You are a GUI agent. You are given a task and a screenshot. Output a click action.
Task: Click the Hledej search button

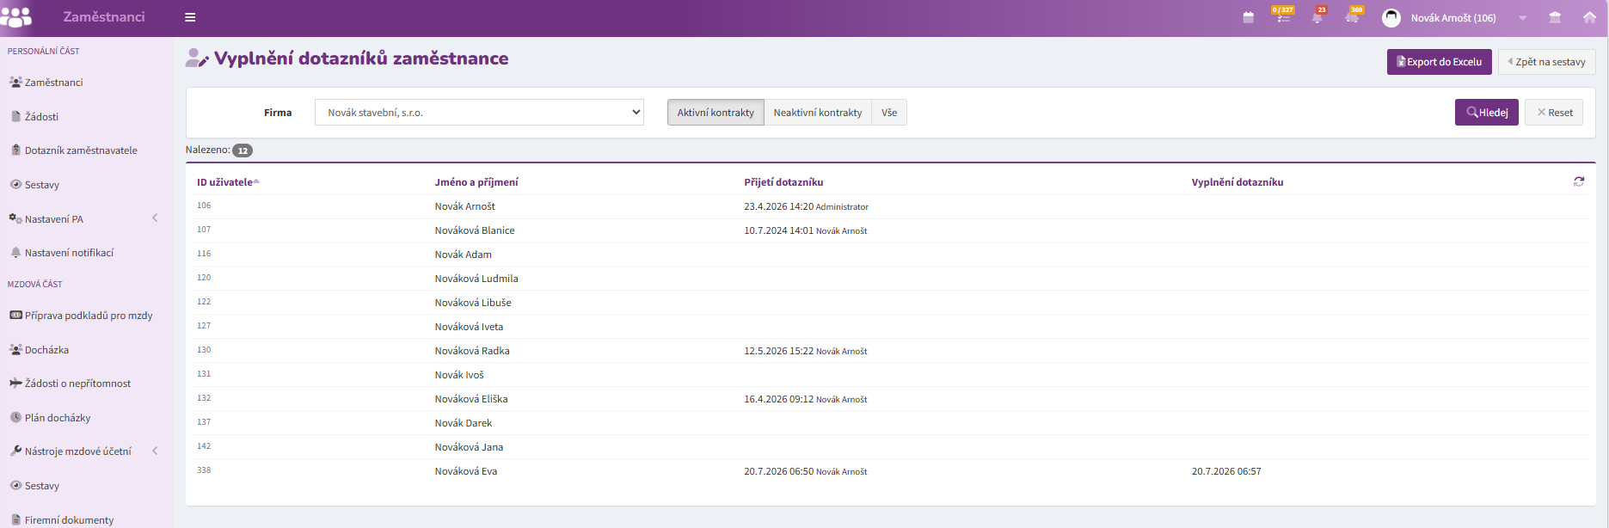pos(1487,113)
